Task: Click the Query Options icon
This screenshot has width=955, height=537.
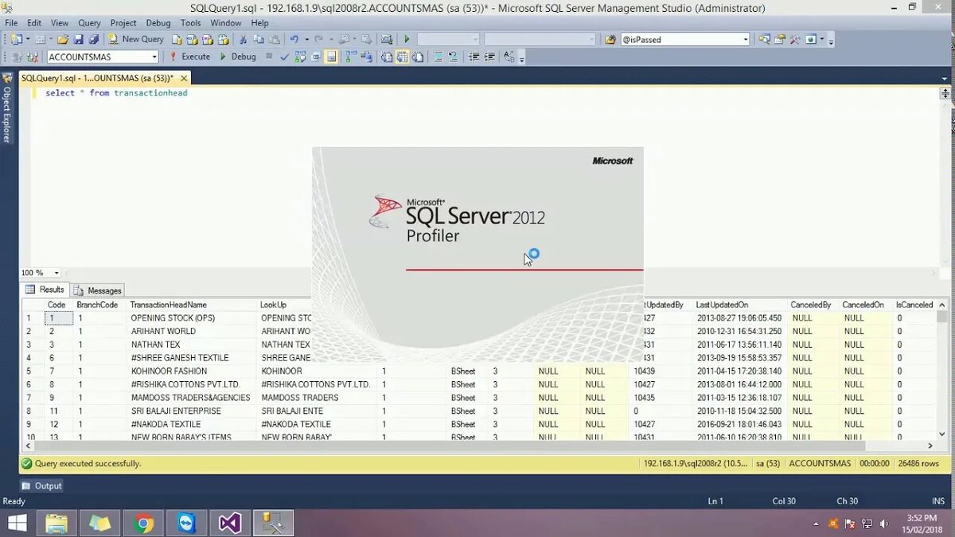Action: (x=316, y=56)
